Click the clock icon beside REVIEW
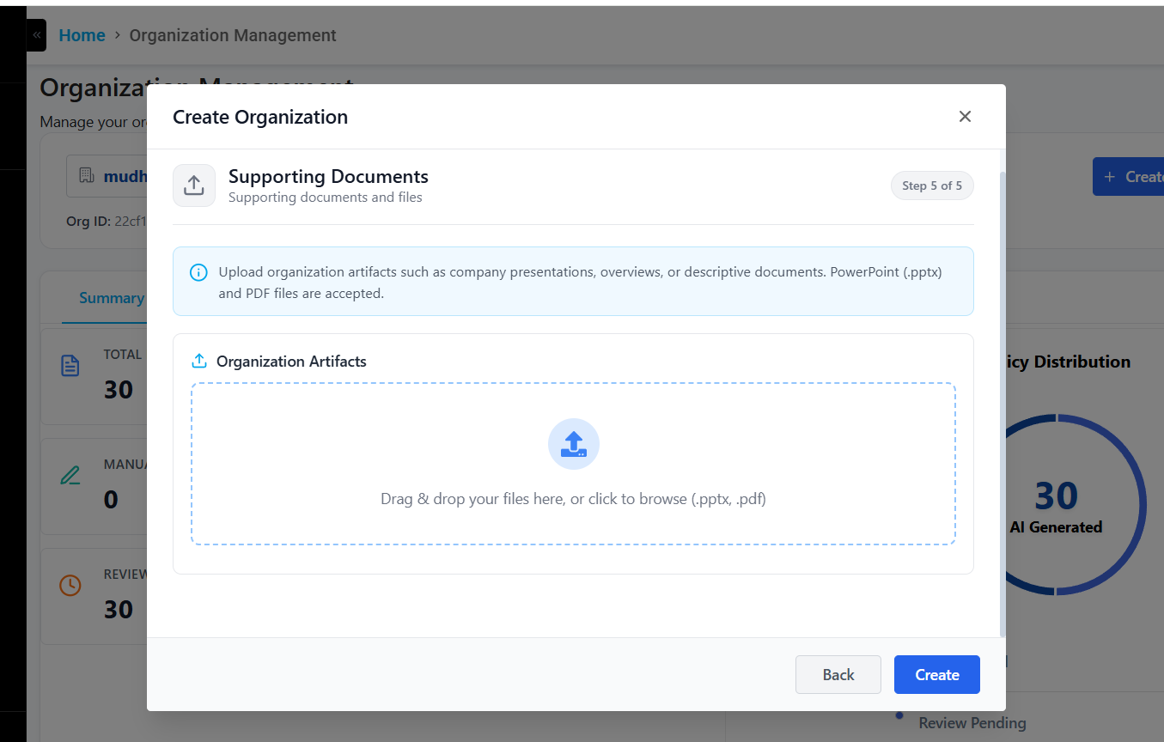Image resolution: width=1164 pixels, height=742 pixels. click(70, 585)
